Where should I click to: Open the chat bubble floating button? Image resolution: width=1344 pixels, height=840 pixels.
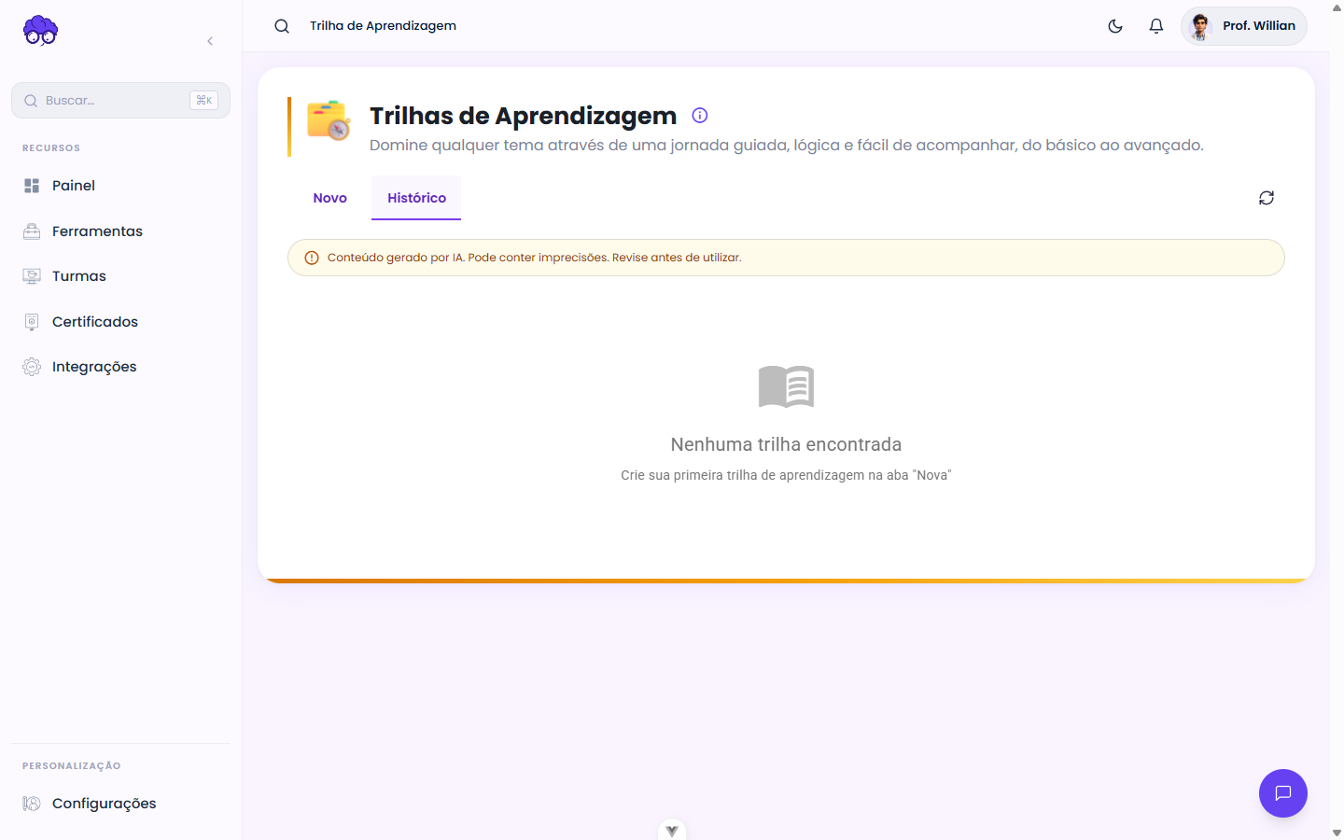click(1283, 793)
